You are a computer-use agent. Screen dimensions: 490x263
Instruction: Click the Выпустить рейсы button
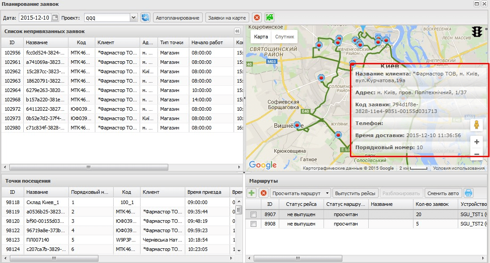pyautogui.click(x=355, y=193)
